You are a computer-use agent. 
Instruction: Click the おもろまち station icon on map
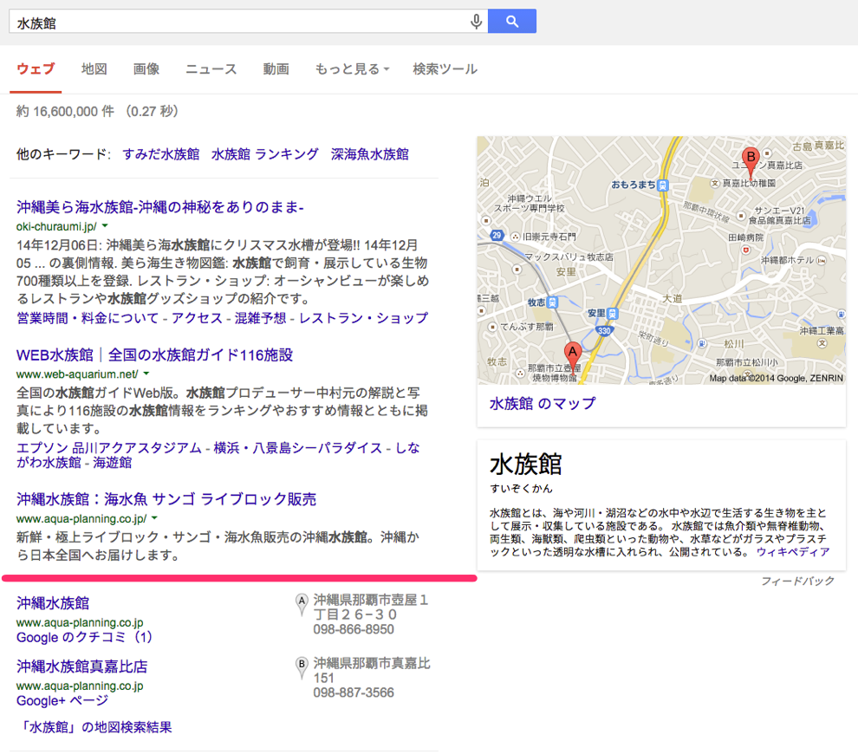[662, 185]
